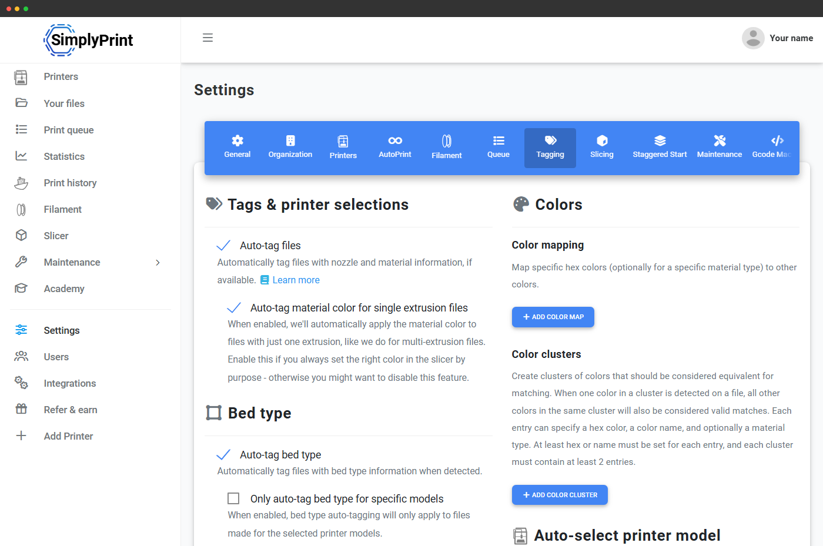Open the Your name account menu
The image size is (823, 546).
tap(791, 38)
